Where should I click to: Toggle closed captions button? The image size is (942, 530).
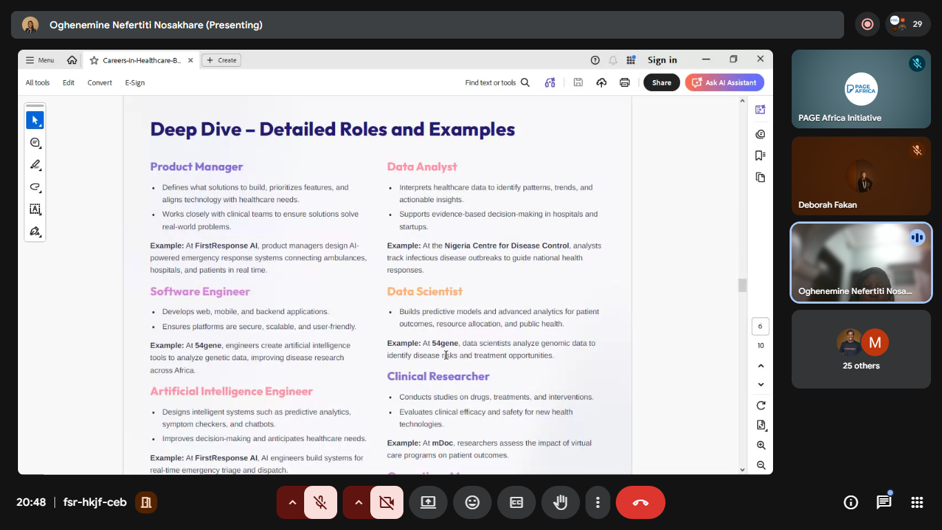(x=517, y=502)
